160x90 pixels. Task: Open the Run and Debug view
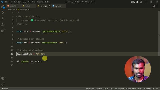point(3,25)
